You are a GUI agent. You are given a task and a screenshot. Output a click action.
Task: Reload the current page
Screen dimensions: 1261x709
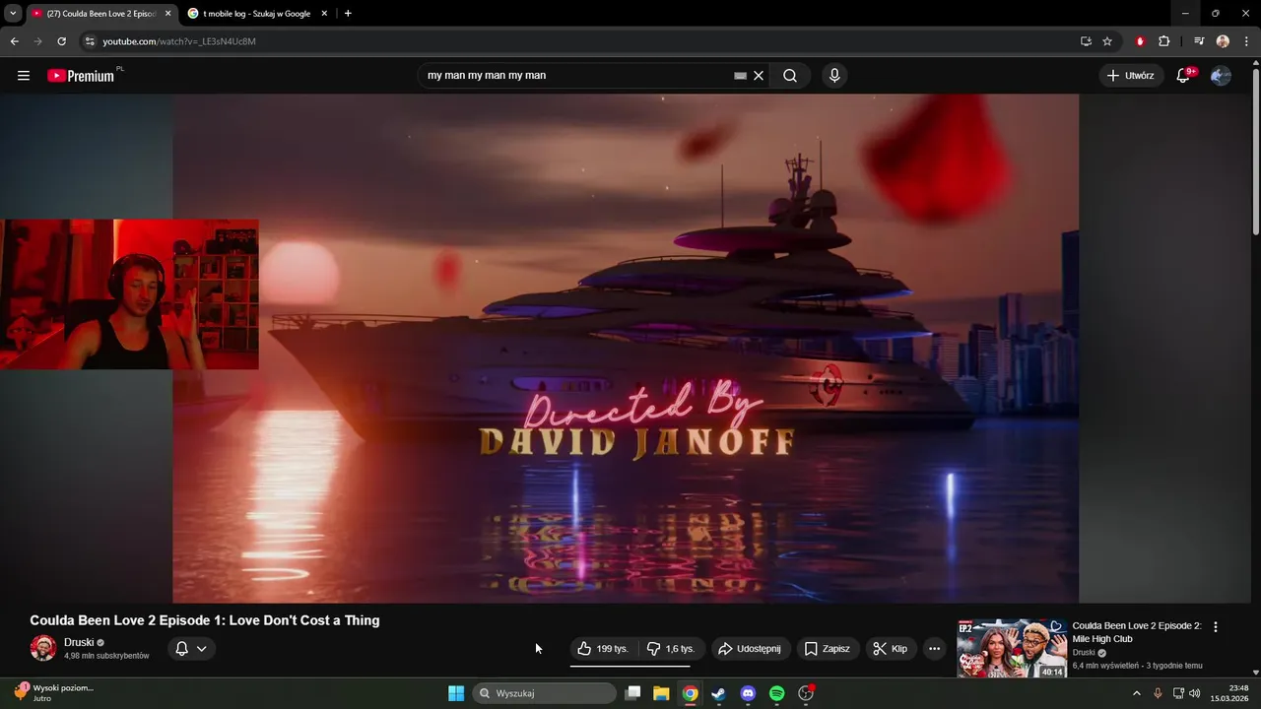pos(61,41)
